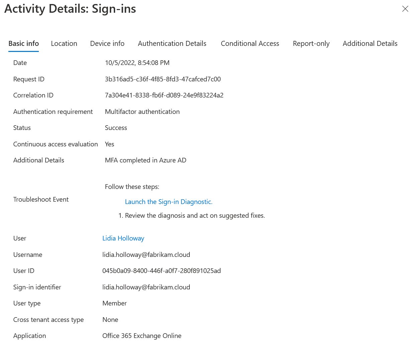Click the MFA completed in Azure AD text
The width and height of the screenshot is (416, 344).
click(145, 160)
